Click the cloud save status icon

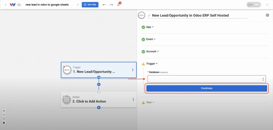click(19, 5)
